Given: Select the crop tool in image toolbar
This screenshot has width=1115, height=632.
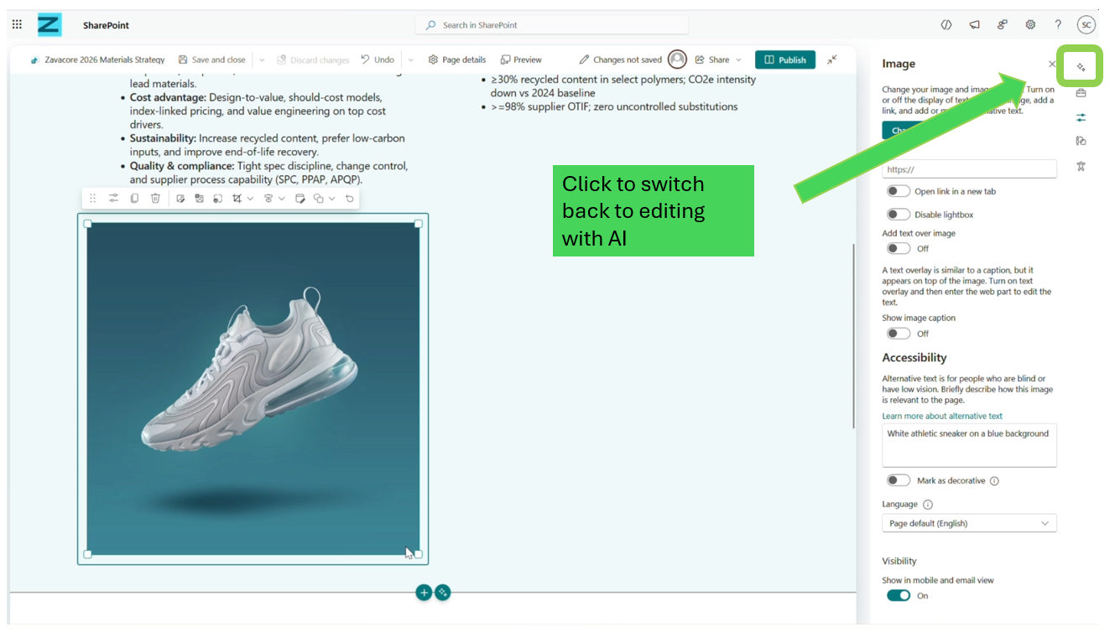Looking at the screenshot, I should (237, 199).
